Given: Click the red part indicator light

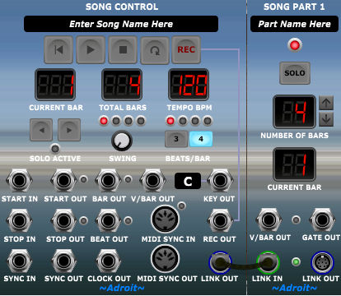Looking at the screenshot, I should click(295, 45).
